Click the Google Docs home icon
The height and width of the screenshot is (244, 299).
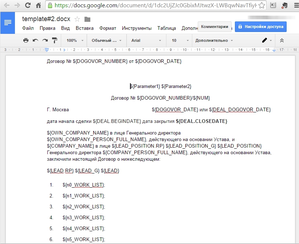tap(8, 22)
